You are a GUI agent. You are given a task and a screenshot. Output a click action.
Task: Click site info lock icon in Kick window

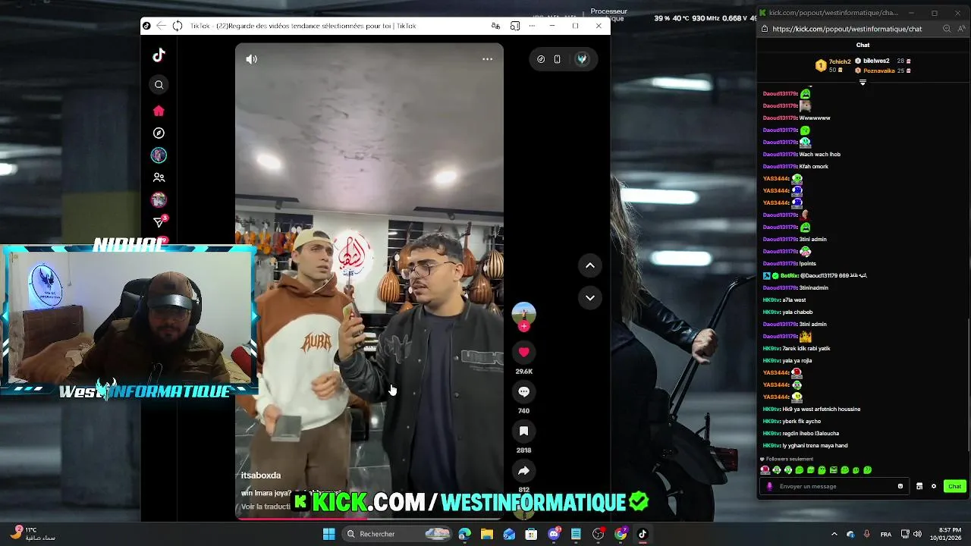tap(765, 29)
